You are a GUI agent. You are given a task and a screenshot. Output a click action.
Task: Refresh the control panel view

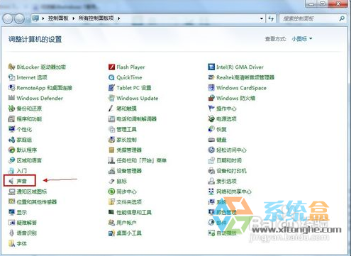[271, 18]
